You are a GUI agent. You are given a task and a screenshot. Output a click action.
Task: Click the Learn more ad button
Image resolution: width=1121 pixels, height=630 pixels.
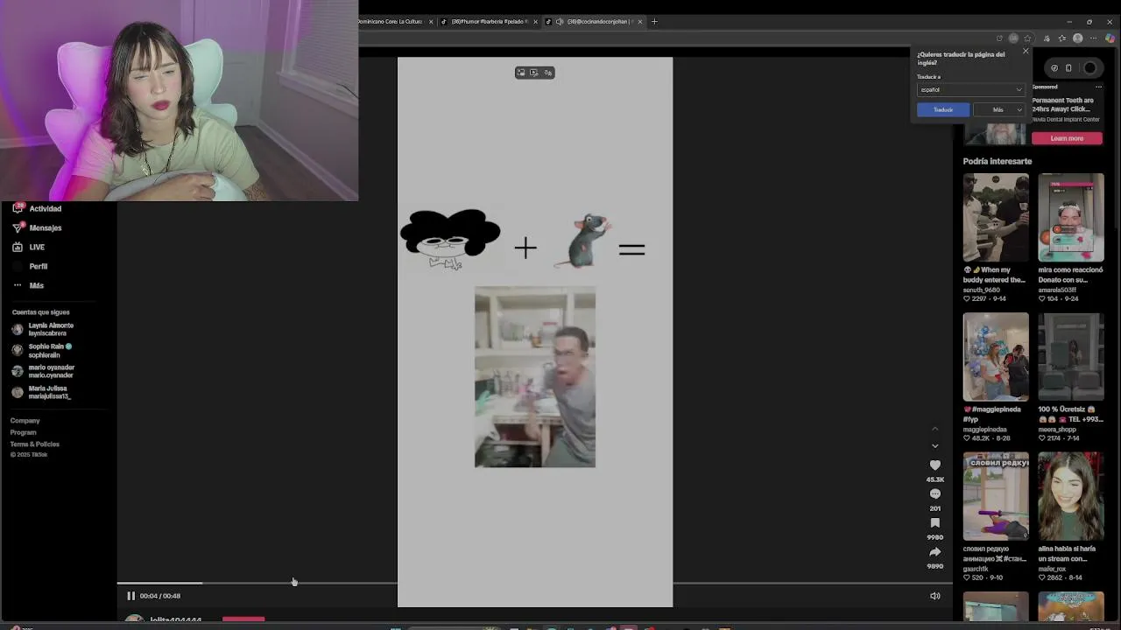point(1067,138)
